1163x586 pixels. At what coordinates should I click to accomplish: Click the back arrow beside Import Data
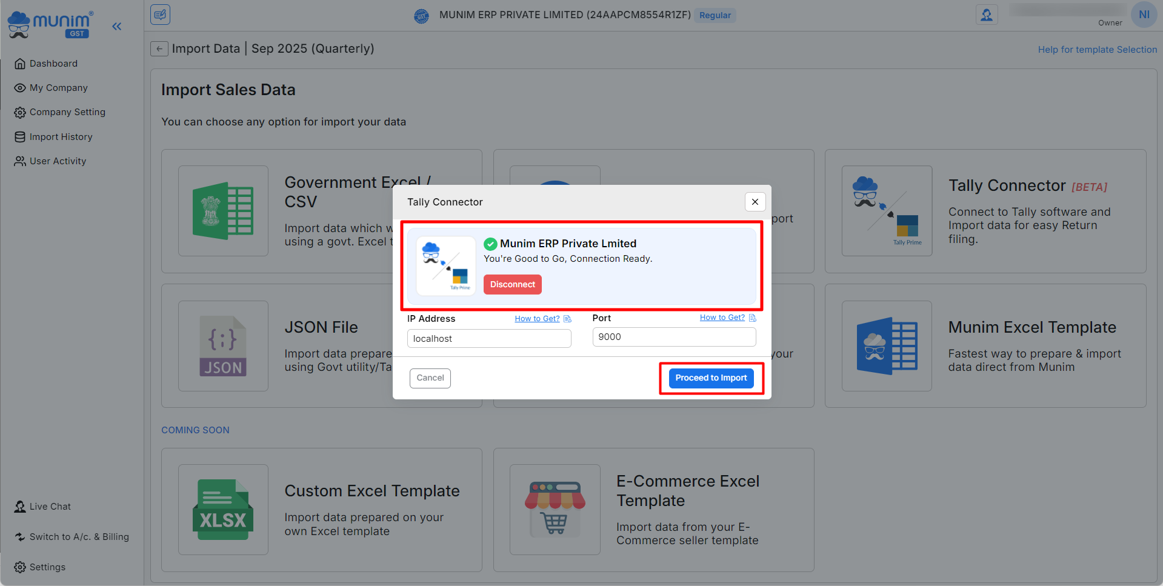pos(159,49)
